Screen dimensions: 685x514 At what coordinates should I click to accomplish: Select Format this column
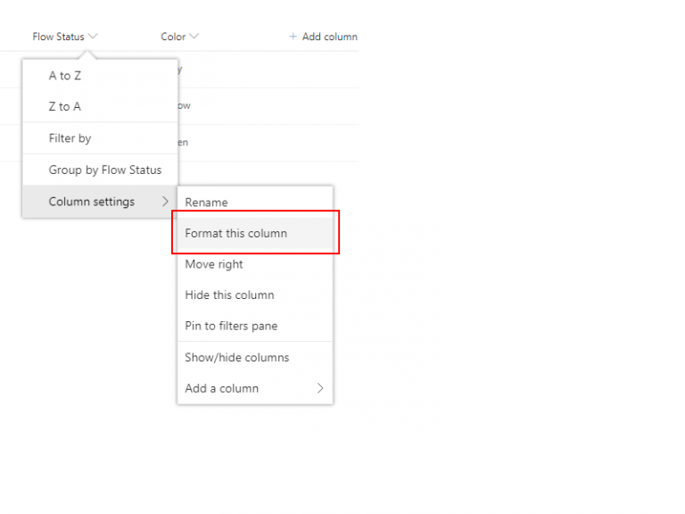pyautogui.click(x=236, y=233)
